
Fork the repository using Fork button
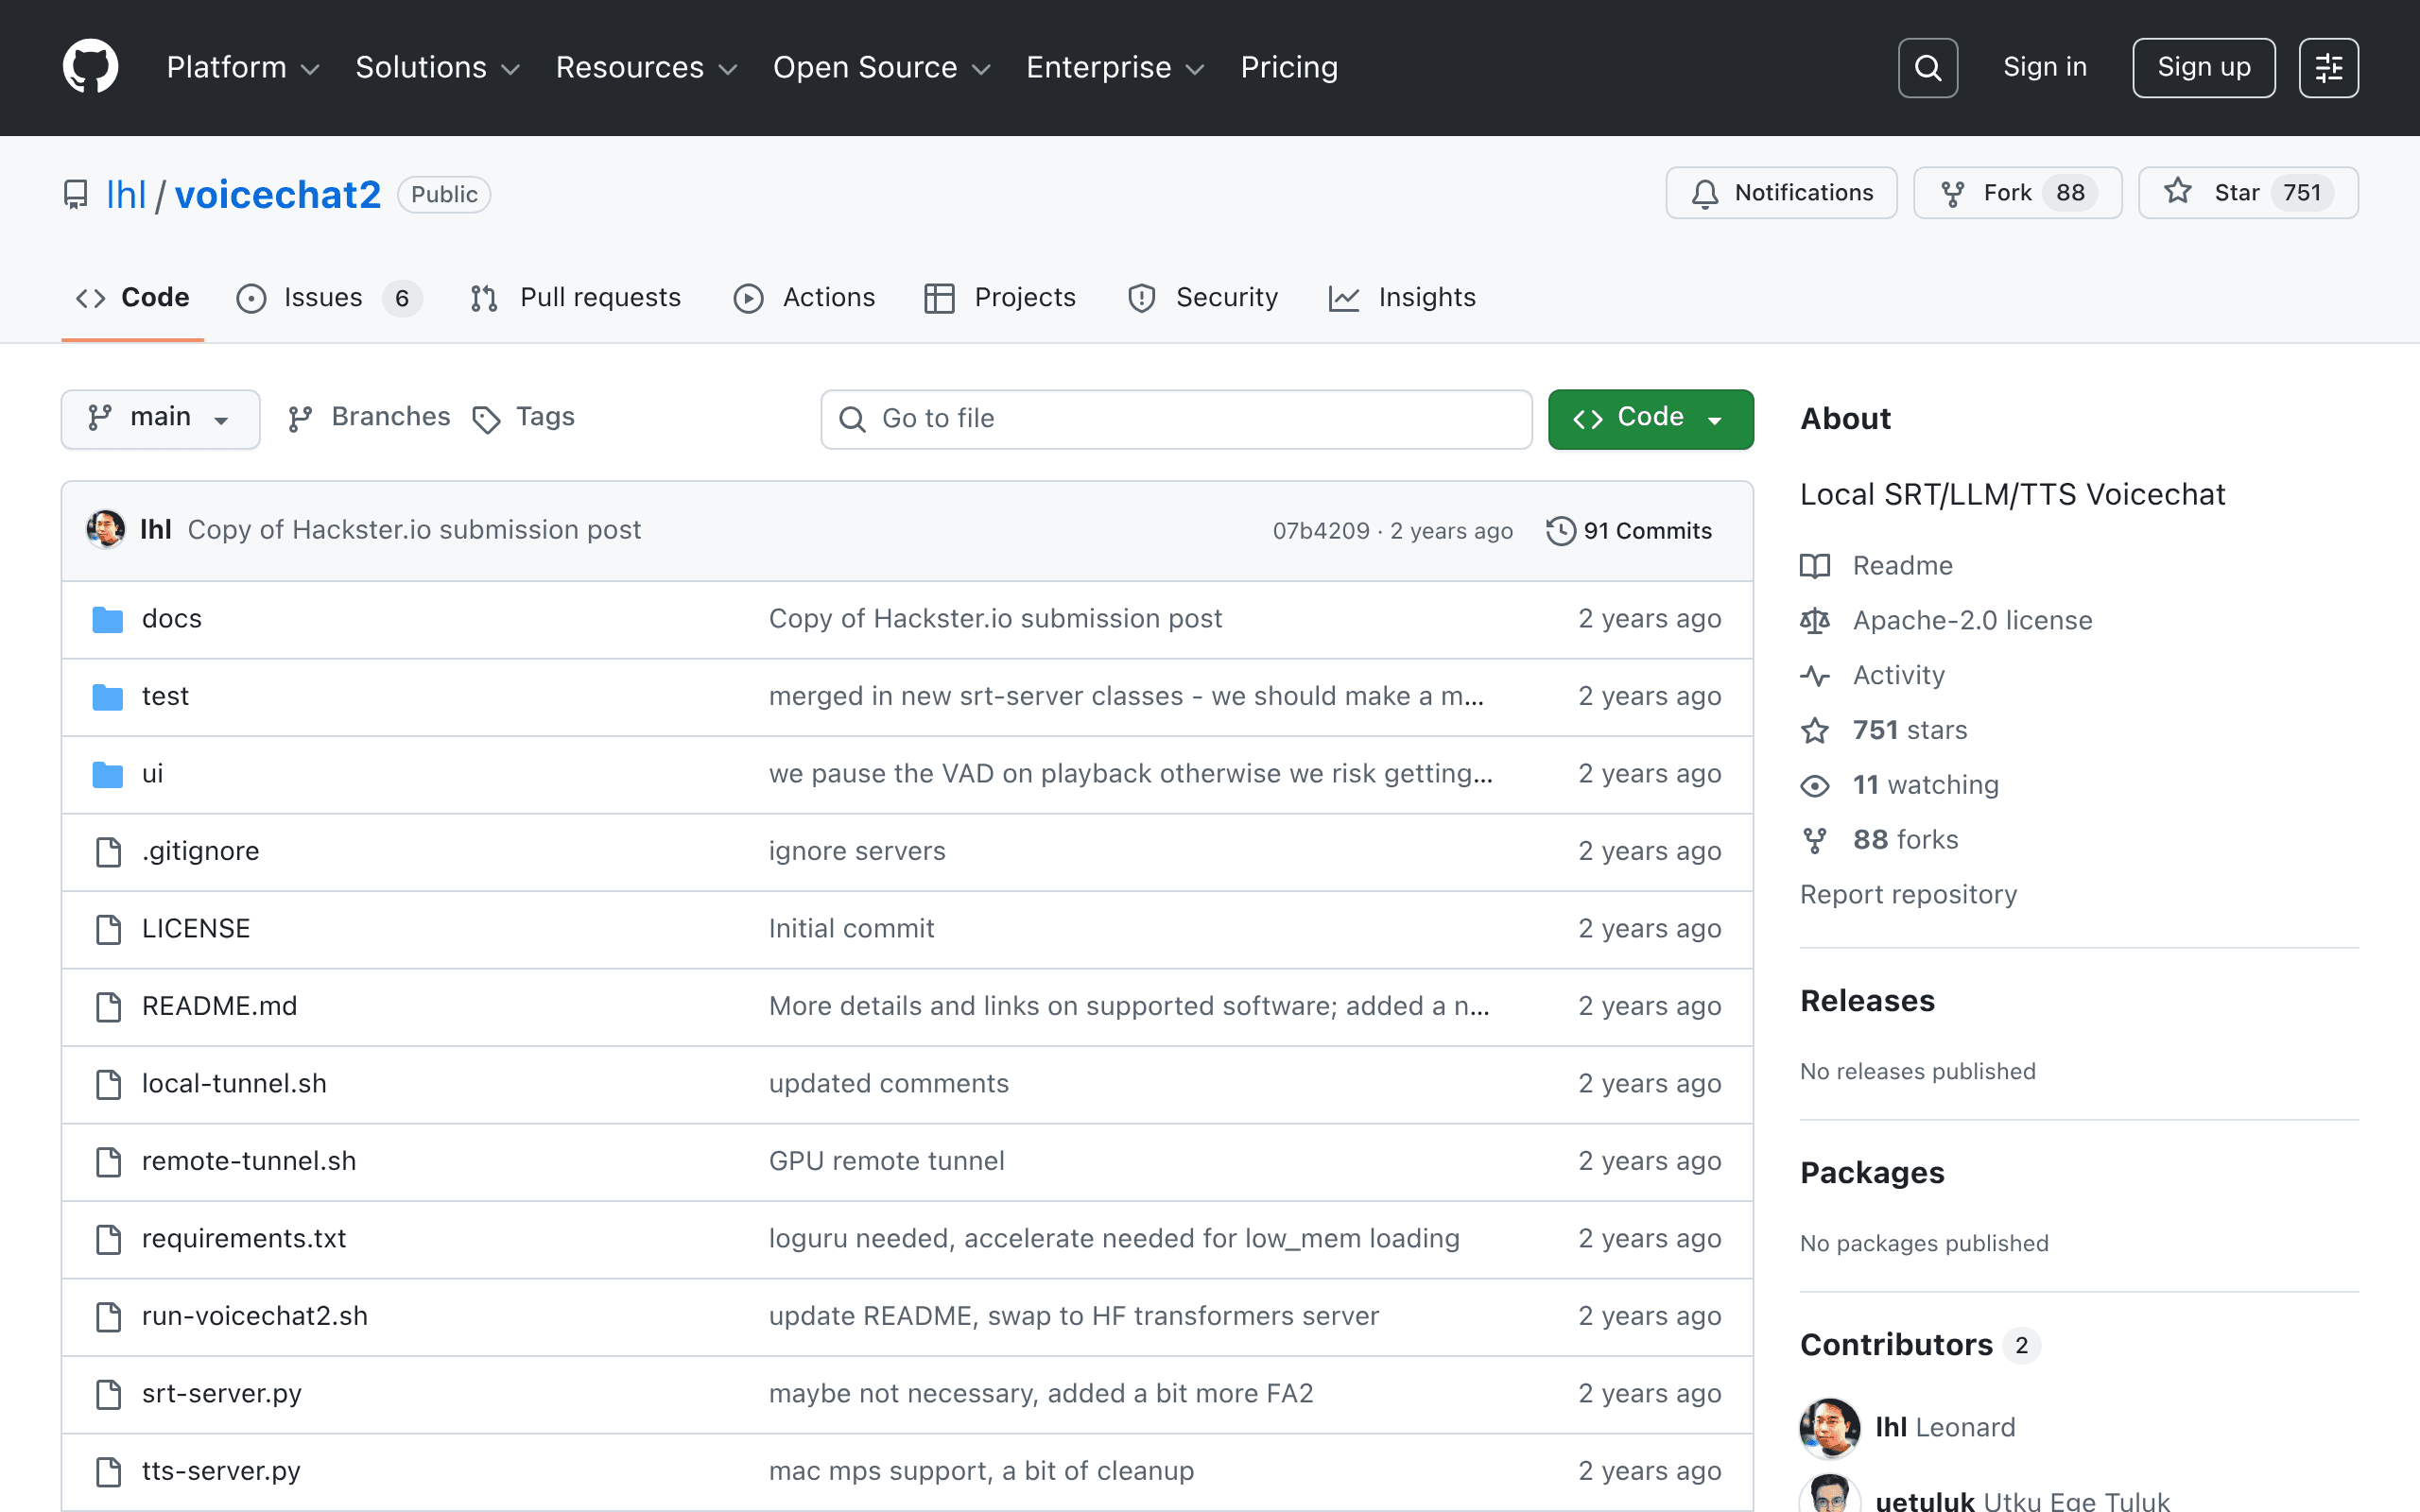coord(2017,193)
